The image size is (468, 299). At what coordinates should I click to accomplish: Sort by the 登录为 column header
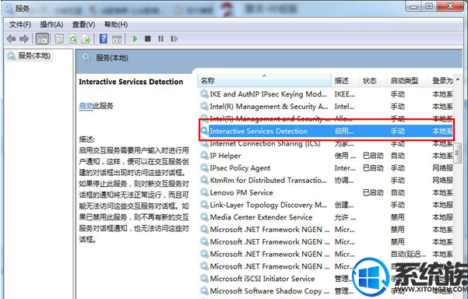442,80
